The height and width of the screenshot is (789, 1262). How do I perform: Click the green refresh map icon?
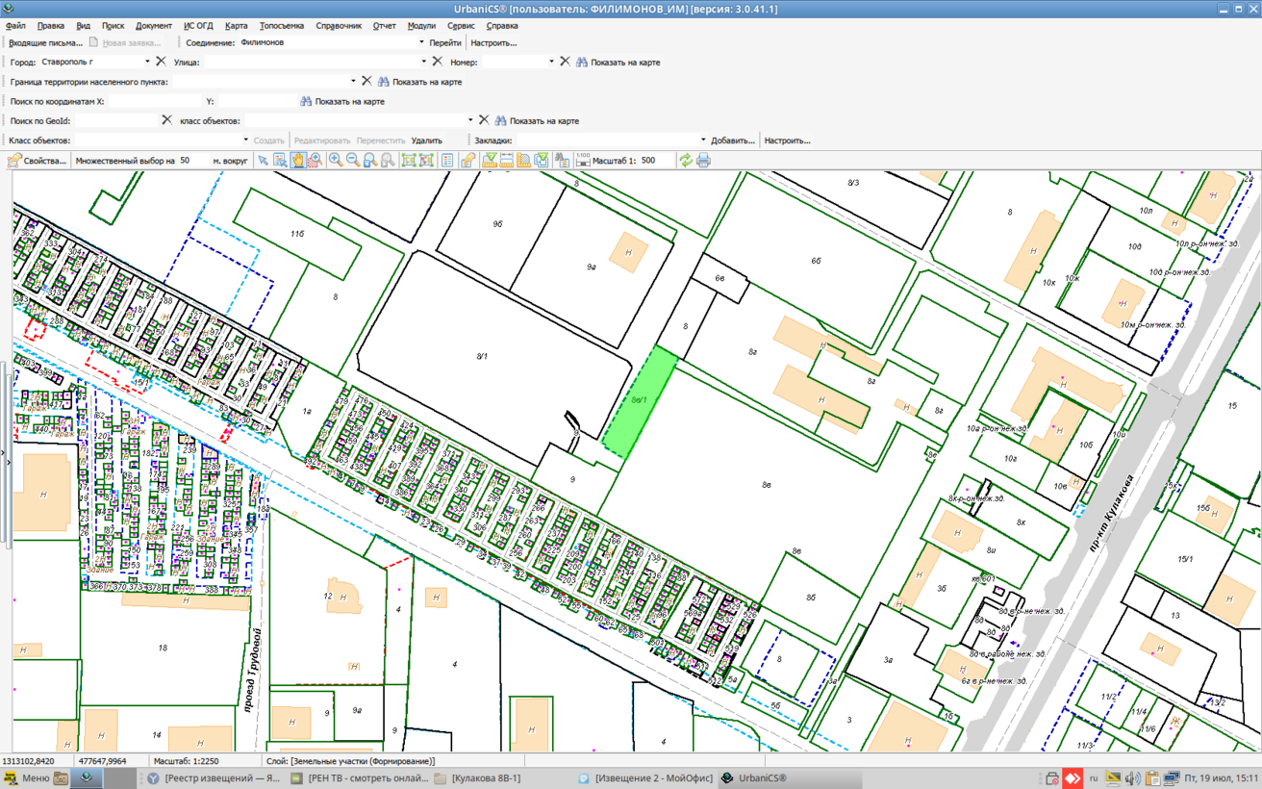click(685, 161)
